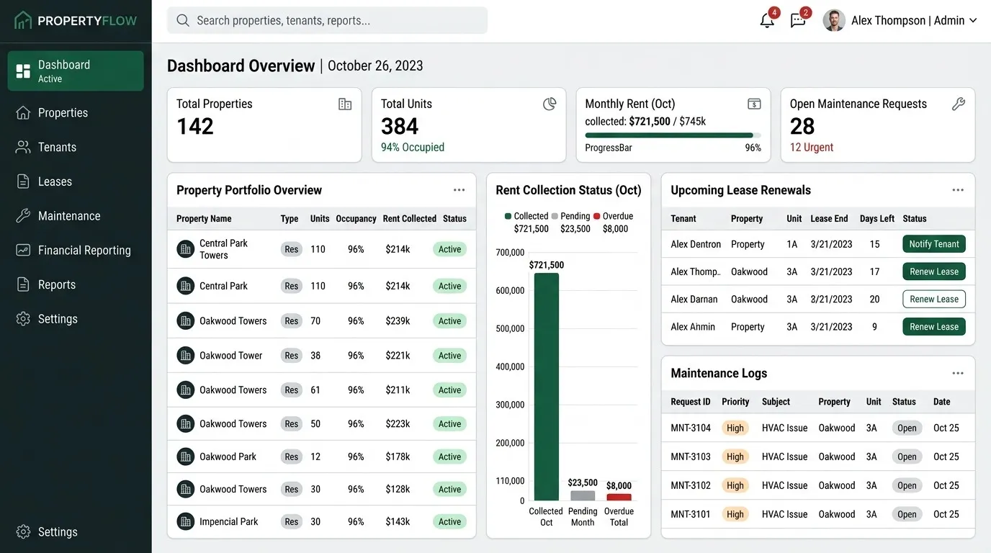Click the Monthly Rent dollar bill icon
This screenshot has height=553, width=991.
click(x=754, y=104)
